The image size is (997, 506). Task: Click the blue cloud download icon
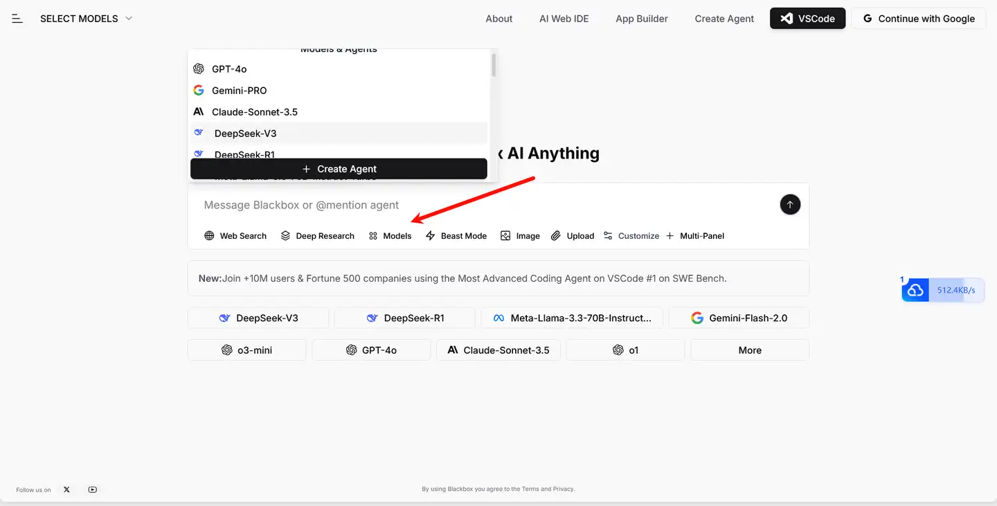(x=915, y=290)
